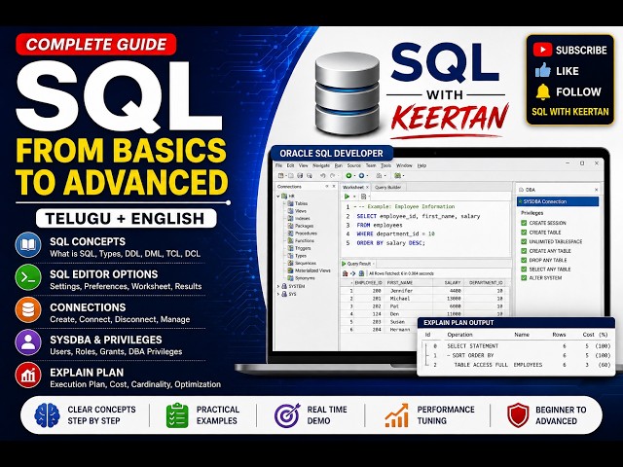
Task: Click the purple user SYSDBA & Privileges icon
Action: coord(28,342)
